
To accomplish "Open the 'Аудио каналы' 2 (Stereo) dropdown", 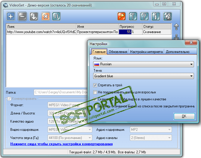I will 151,138.
